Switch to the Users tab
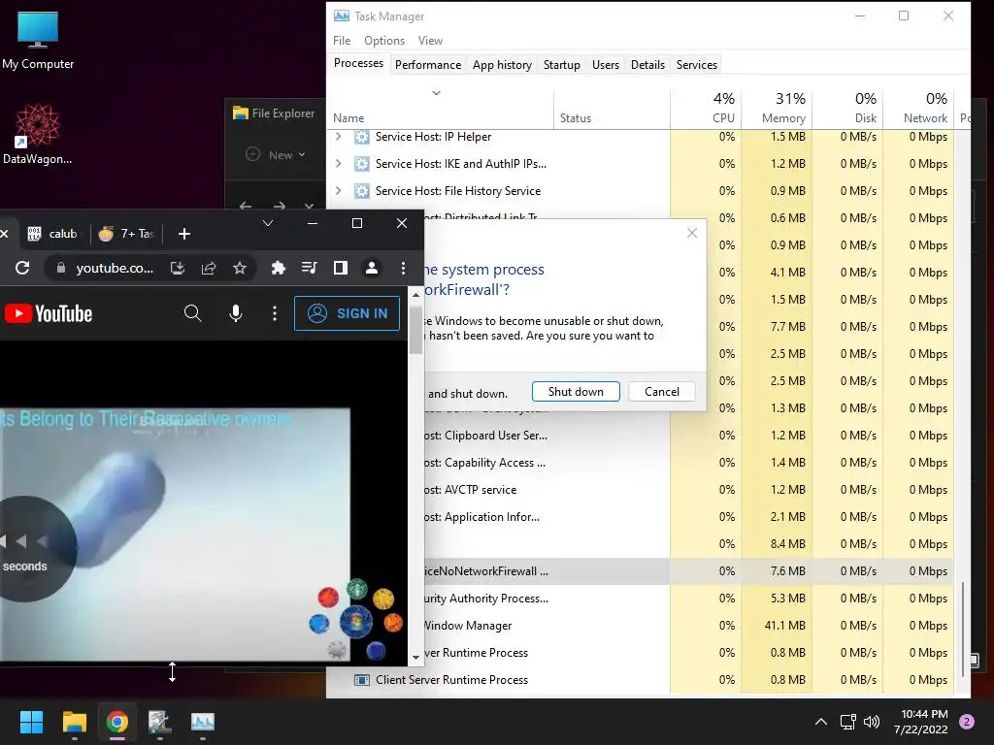This screenshot has height=745, width=994. [606, 65]
